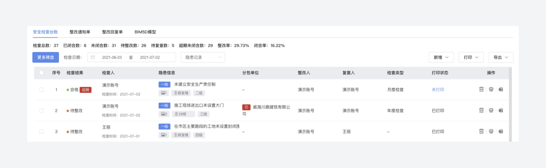Open the BIM5D模型 tab
The image size is (546, 168).
point(145,32)
